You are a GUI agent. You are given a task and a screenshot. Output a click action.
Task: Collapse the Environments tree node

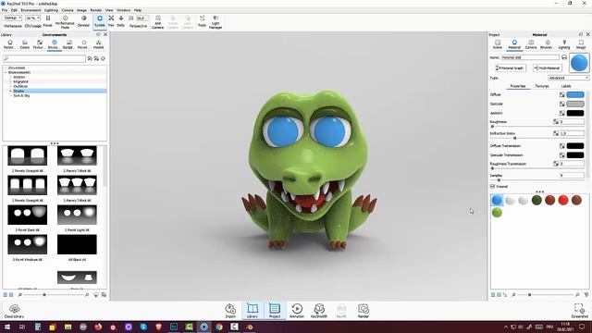(x=6, y=72)
